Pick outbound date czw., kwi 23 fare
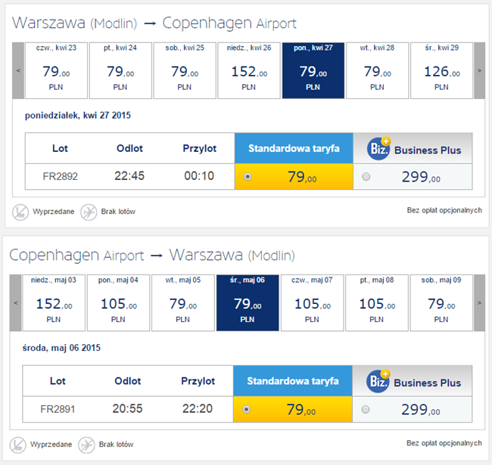Screen dimensions: 492x465 57,70
